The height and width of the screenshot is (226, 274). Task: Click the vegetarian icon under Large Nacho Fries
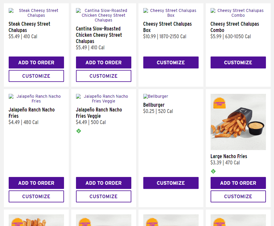pos(213,171)
